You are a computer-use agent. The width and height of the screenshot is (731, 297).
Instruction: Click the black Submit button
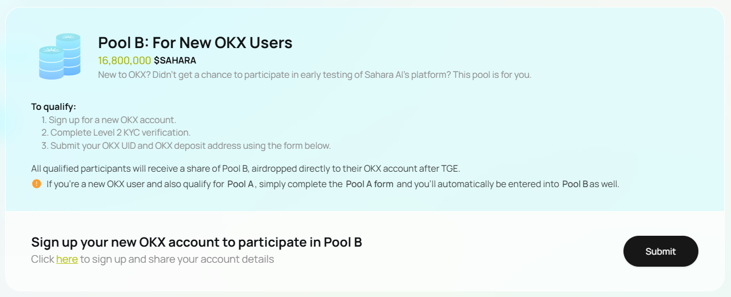click(661, 251)
